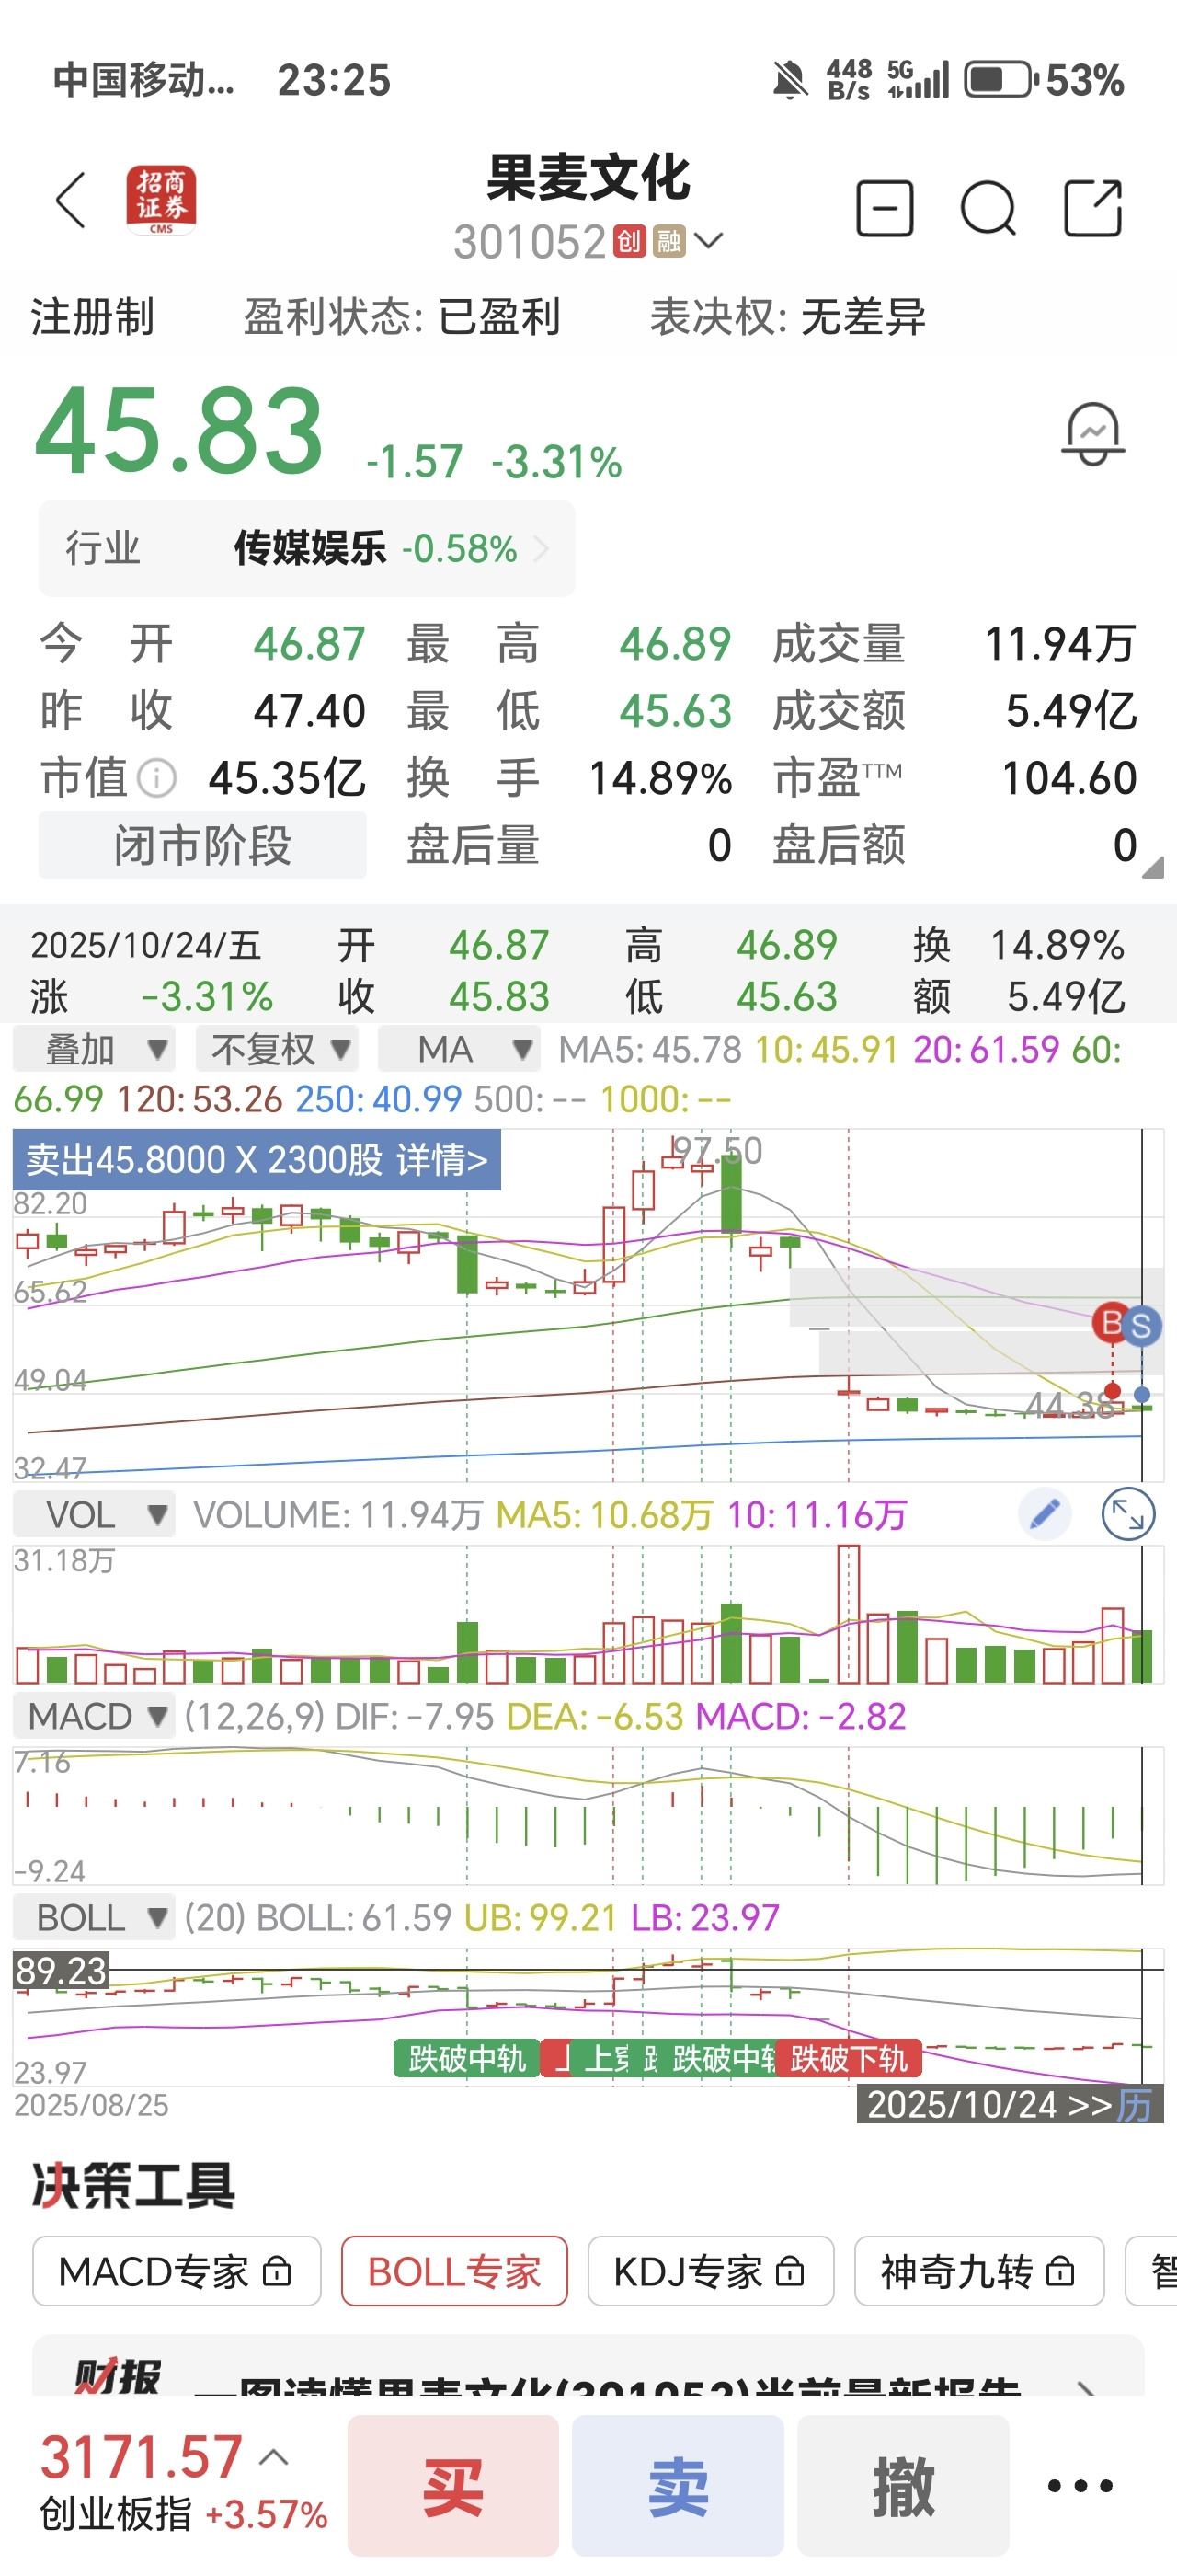The height and width of the screenshot is (2576, 1177).
Task: Expand 创业板指 index chevron
Action: pyautogui.click(x=274, y=2457)
